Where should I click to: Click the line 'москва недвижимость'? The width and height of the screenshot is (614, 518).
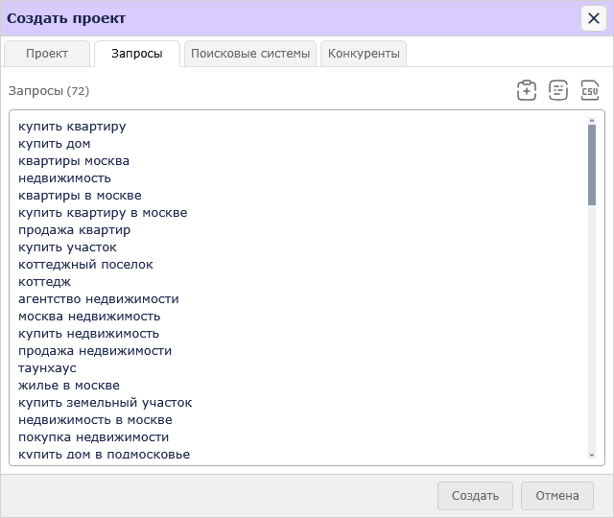coord(89,316)
